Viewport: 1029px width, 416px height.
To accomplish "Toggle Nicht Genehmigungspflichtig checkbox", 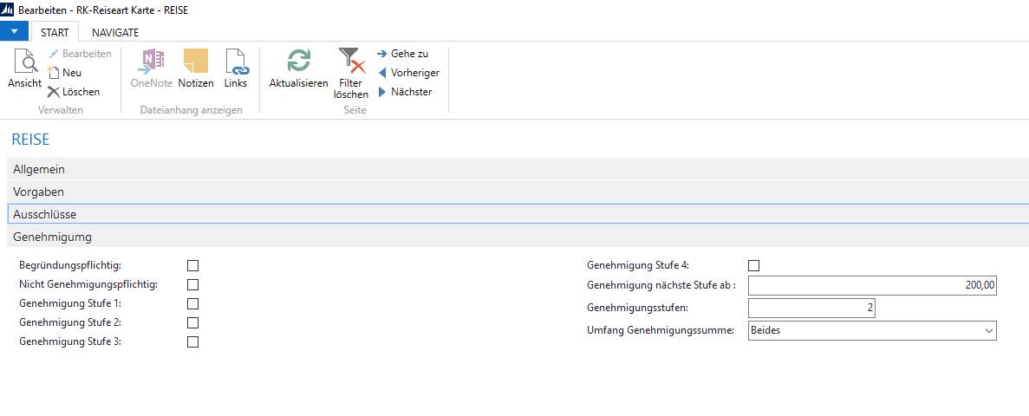I will click(192, 284).
